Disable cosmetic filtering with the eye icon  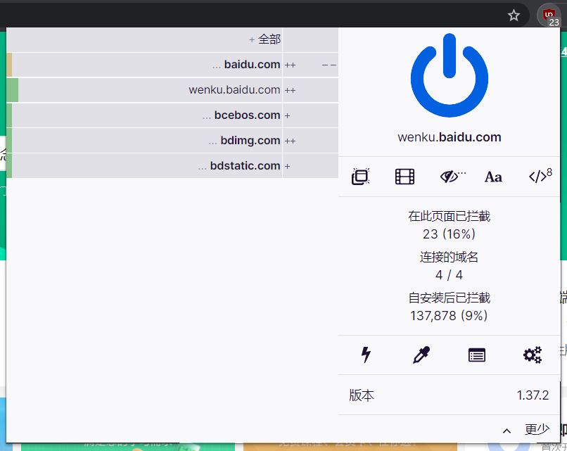pos(450,177)
